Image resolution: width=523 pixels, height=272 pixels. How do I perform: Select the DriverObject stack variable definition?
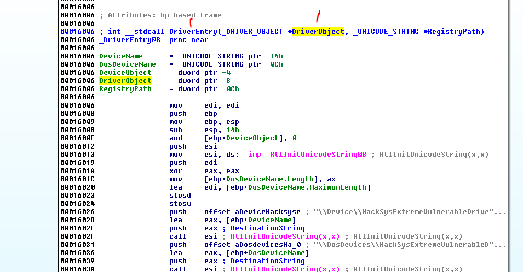click(125, 81)
